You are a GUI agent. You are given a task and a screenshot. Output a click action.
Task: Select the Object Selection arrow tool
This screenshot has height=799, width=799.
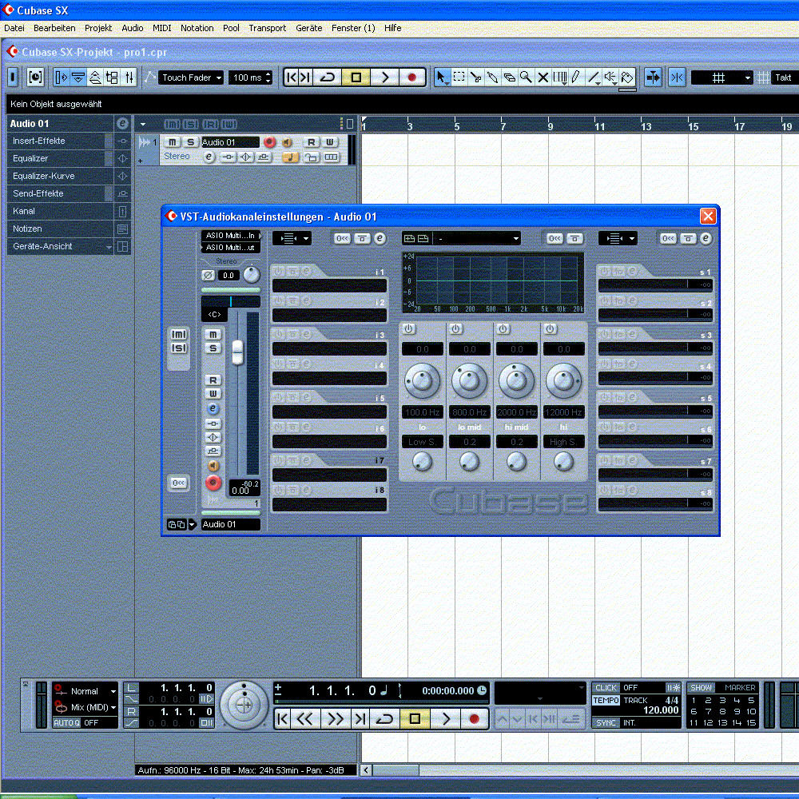[x=441, y=78]
